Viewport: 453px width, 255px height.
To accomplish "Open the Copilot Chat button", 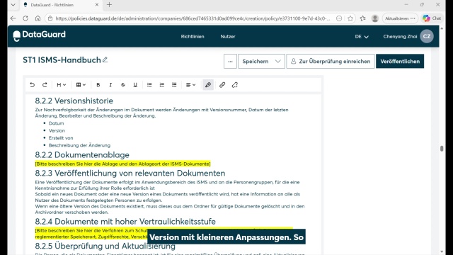I will (432, 18).
